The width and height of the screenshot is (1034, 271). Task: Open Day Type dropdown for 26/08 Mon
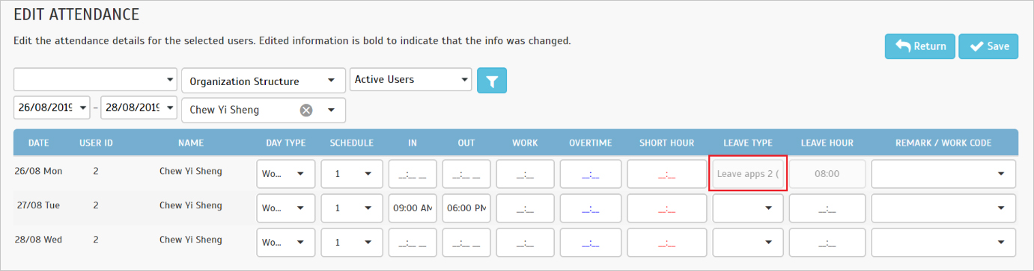click(286, 174)
